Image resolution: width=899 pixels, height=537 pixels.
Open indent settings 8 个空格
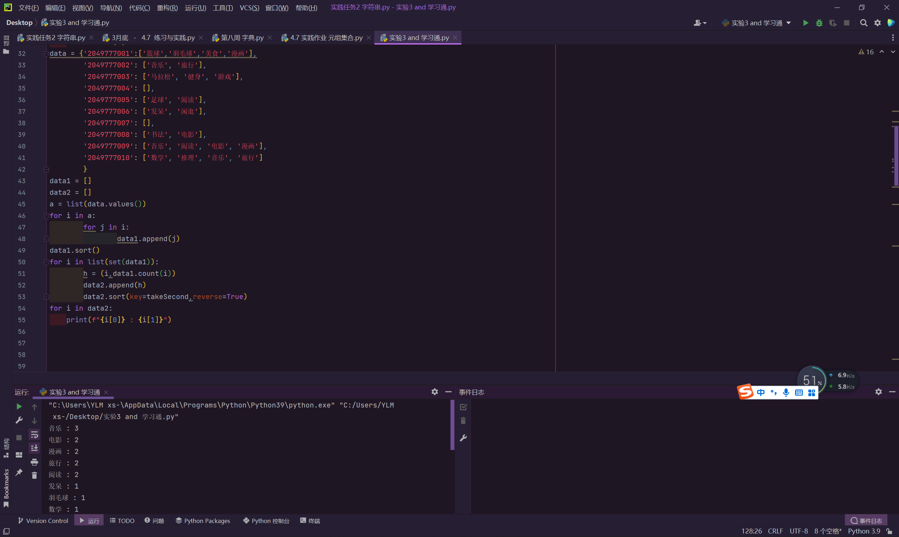pyautogui.click(x=828, y=531)
